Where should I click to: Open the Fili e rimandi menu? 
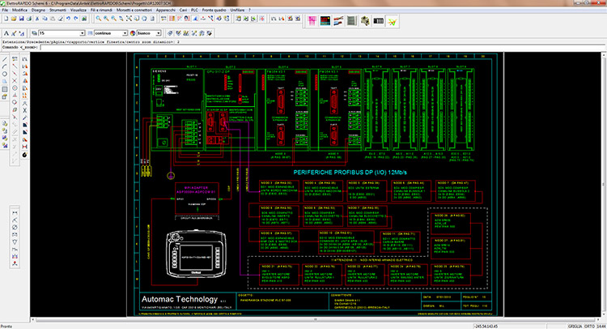(x=101, y=10)
